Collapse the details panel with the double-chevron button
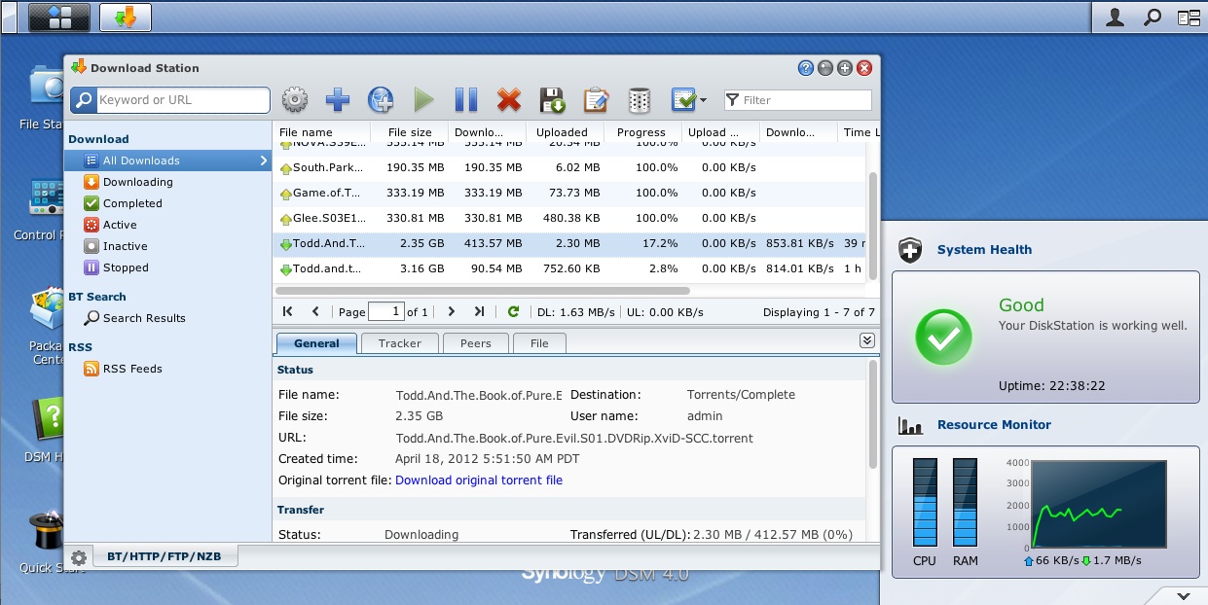The image size is (1208, 605). point(867,340)
